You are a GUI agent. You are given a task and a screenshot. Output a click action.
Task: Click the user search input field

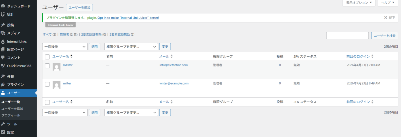[x=347, y=36]
